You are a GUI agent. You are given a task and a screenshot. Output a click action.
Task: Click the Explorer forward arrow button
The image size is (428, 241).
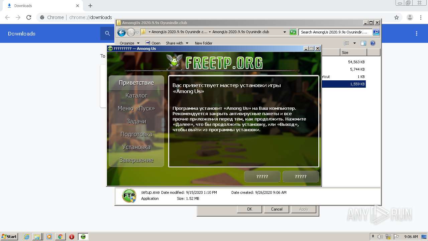pyautogui.click(x=131, y=32)
